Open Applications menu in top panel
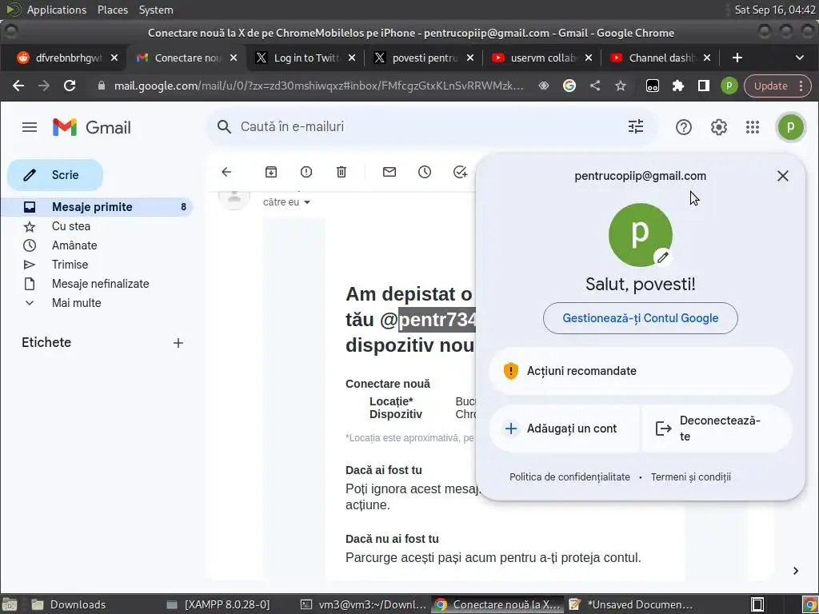 pyautogui.click(x=57, y=10)
